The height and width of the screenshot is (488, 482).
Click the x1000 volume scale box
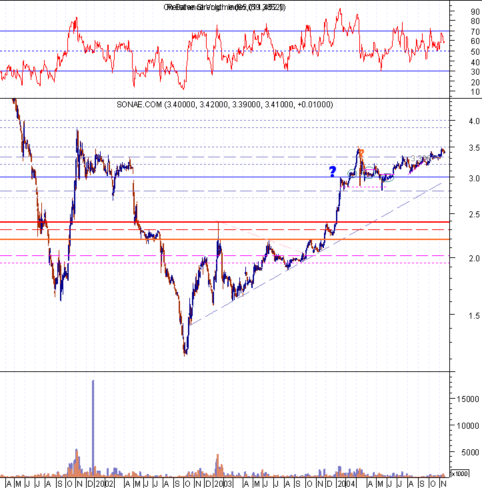click(459, 474)
